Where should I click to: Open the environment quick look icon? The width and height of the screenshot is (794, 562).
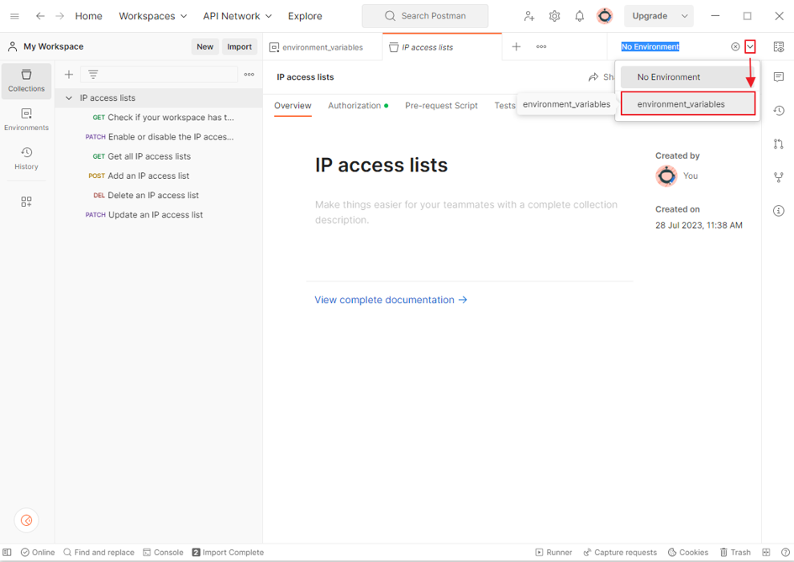click(x=778, y=46)
